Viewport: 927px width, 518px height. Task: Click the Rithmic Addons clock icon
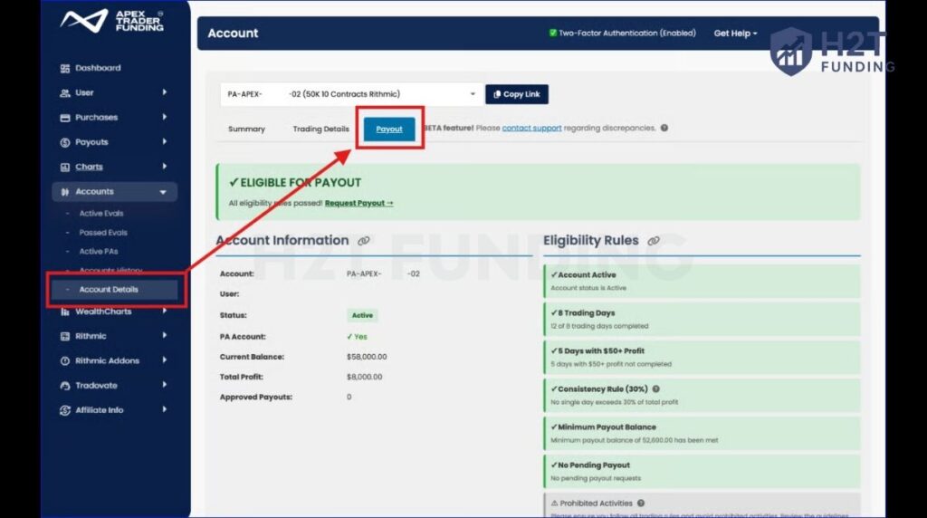pos(65,360)
